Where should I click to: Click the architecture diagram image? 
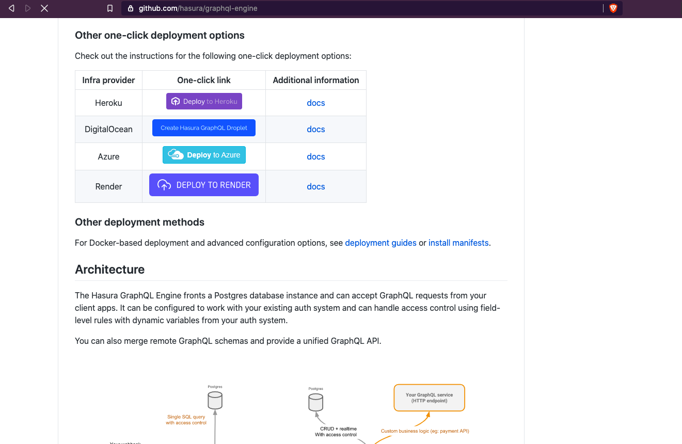291,410
